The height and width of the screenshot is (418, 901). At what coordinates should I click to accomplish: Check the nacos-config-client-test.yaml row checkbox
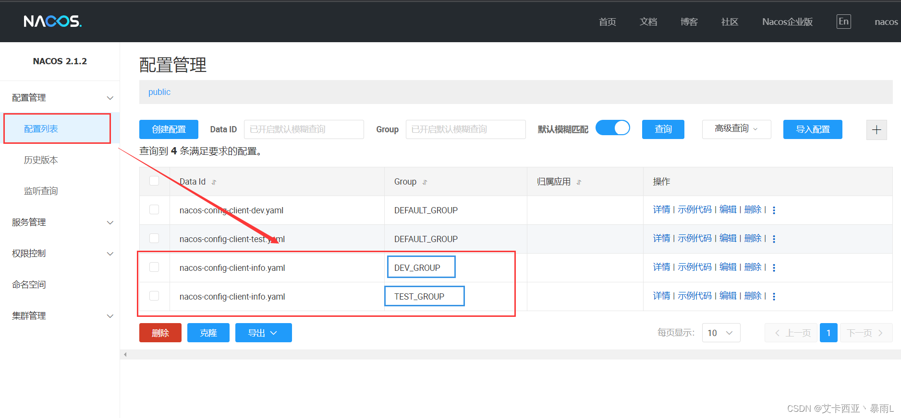click(154, 238)
